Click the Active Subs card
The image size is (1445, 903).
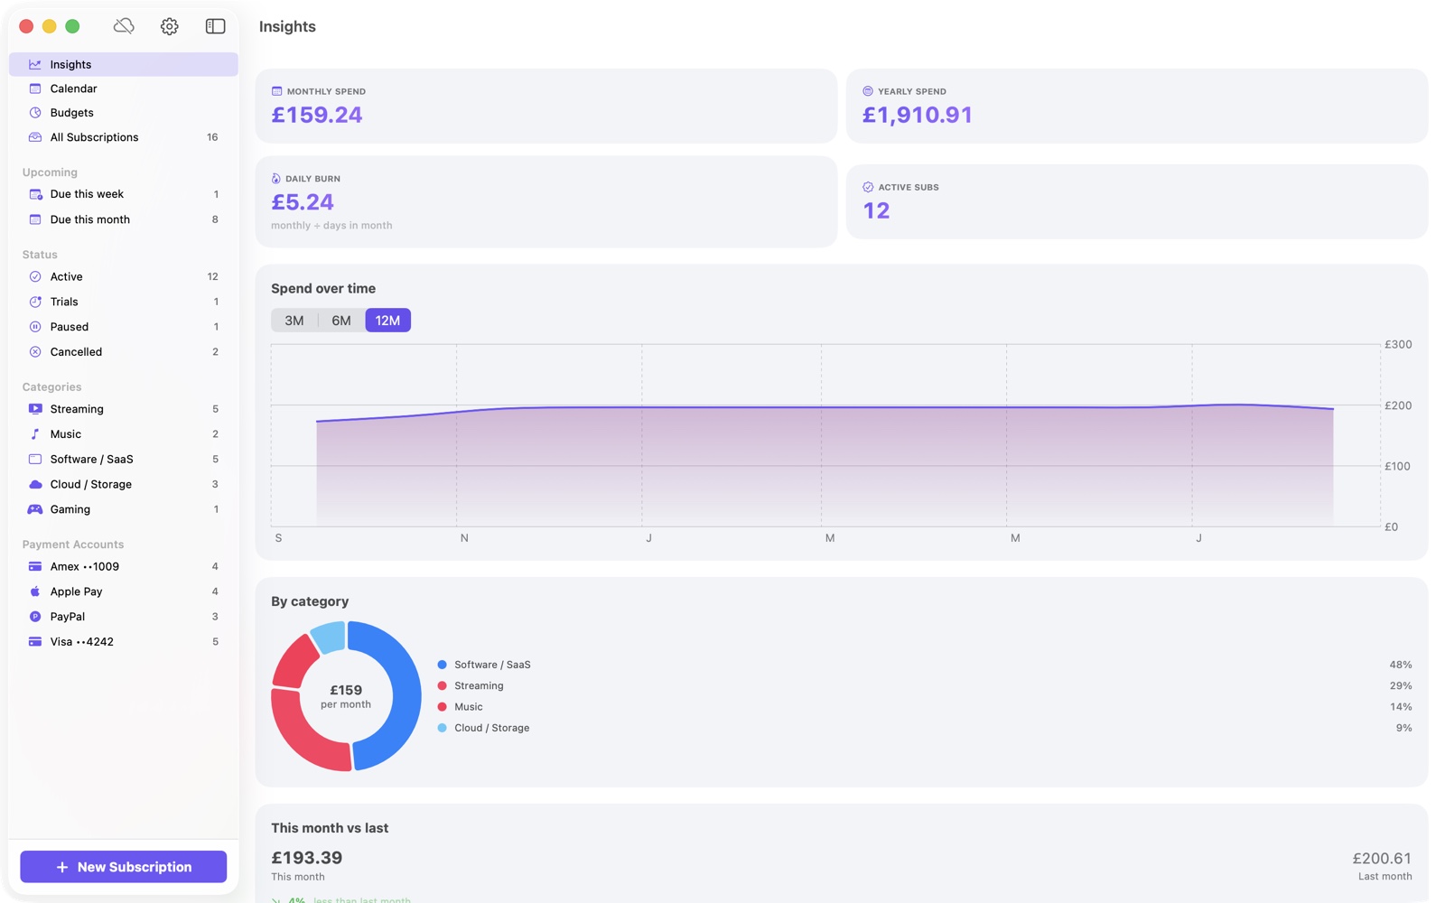(1137, 201)
